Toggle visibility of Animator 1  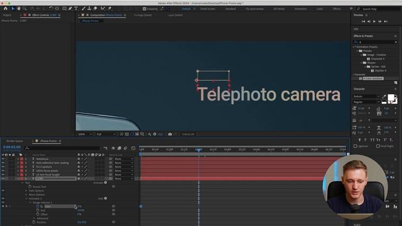tap(3, 198)
